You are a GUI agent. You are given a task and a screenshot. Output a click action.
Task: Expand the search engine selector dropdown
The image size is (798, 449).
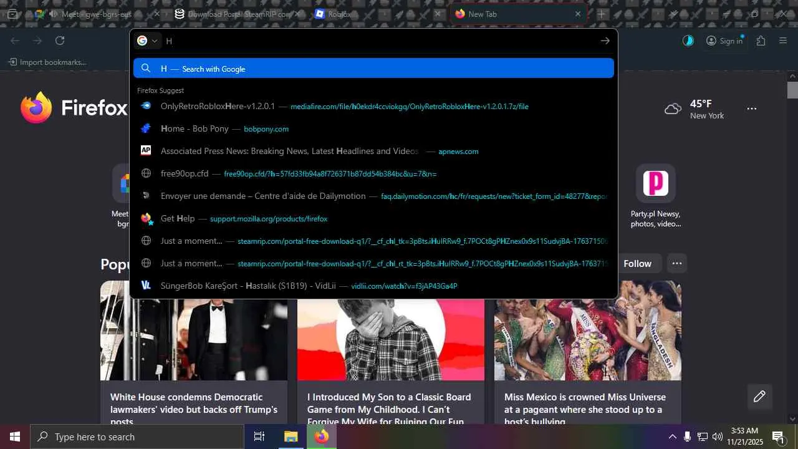pyautogui.click(x=147, y=41)
